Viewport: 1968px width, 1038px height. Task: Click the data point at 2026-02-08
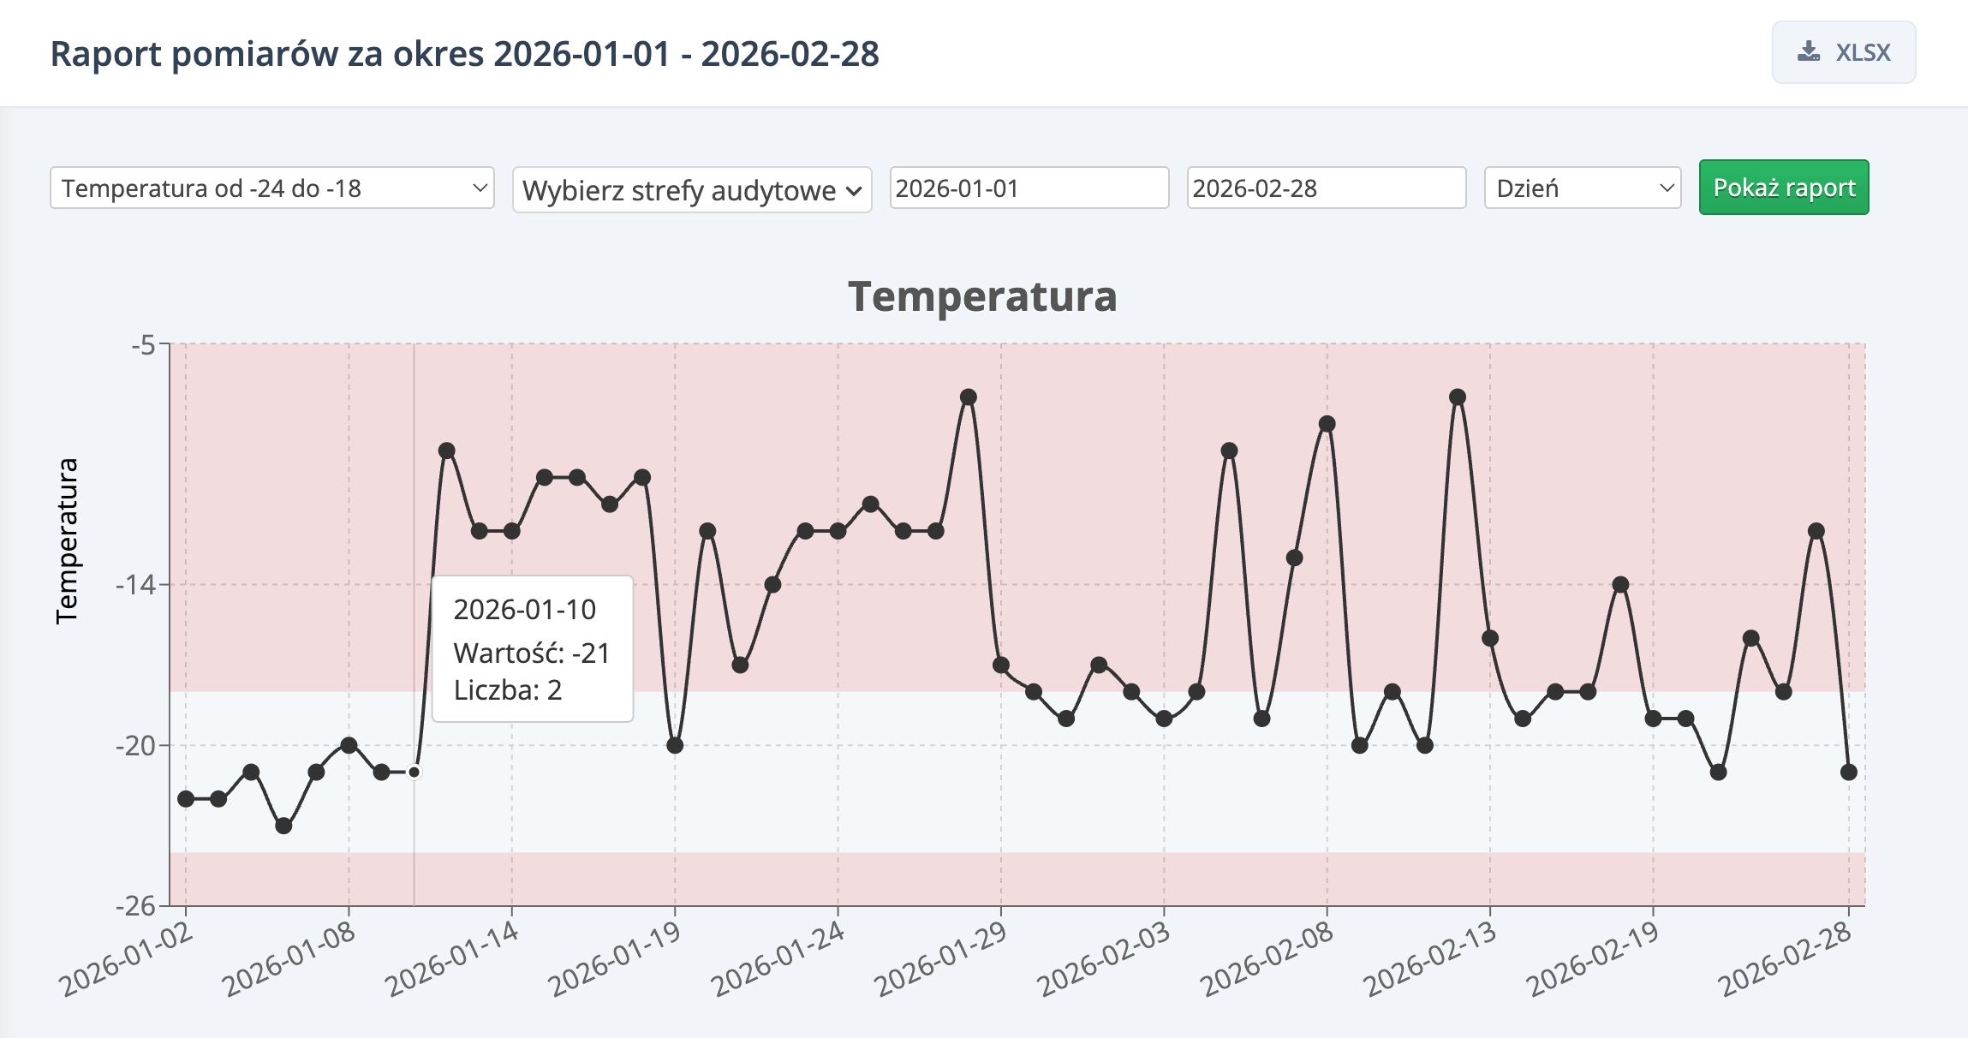1327,424
